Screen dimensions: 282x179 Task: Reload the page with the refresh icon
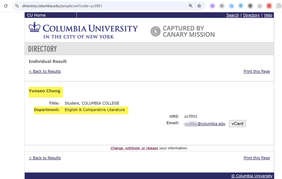(6, 6)
